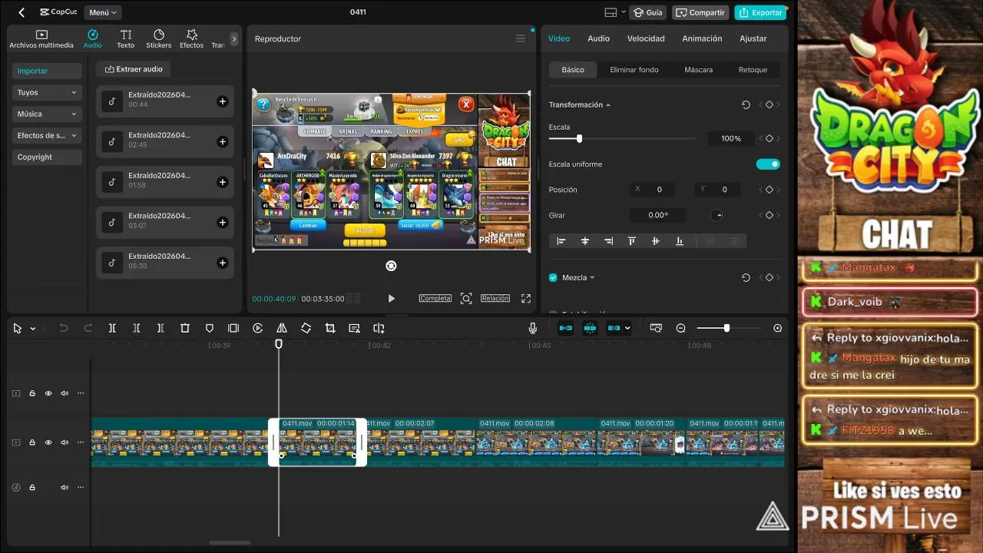The height and width of the screenshot is (553, 983).
Task: Open the Guía button
Action: (x=647, y=12)
